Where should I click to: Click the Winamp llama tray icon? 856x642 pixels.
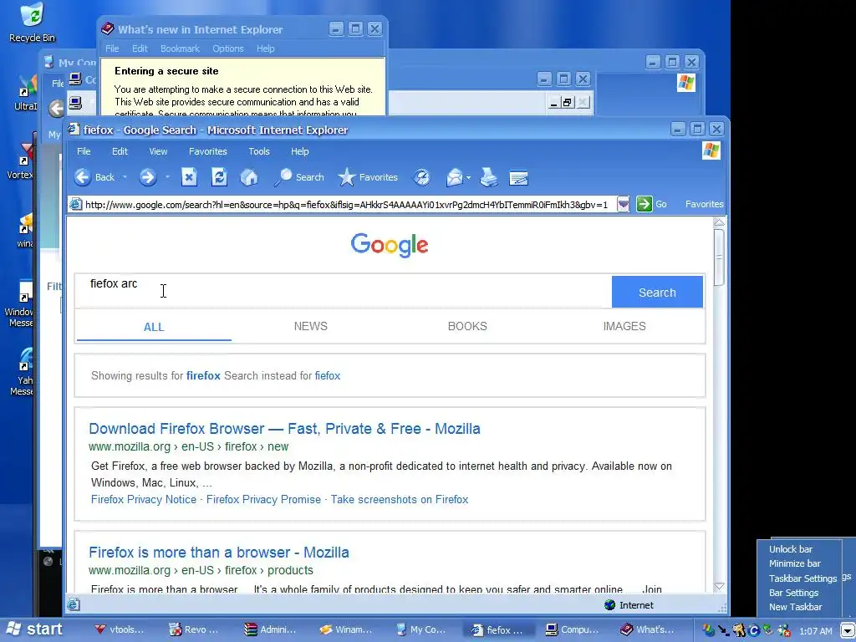(x=739, y=630)
